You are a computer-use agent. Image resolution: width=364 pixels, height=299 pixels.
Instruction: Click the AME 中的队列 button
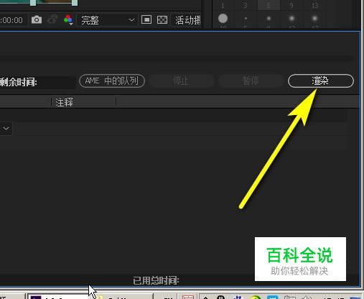coord(112,81)
